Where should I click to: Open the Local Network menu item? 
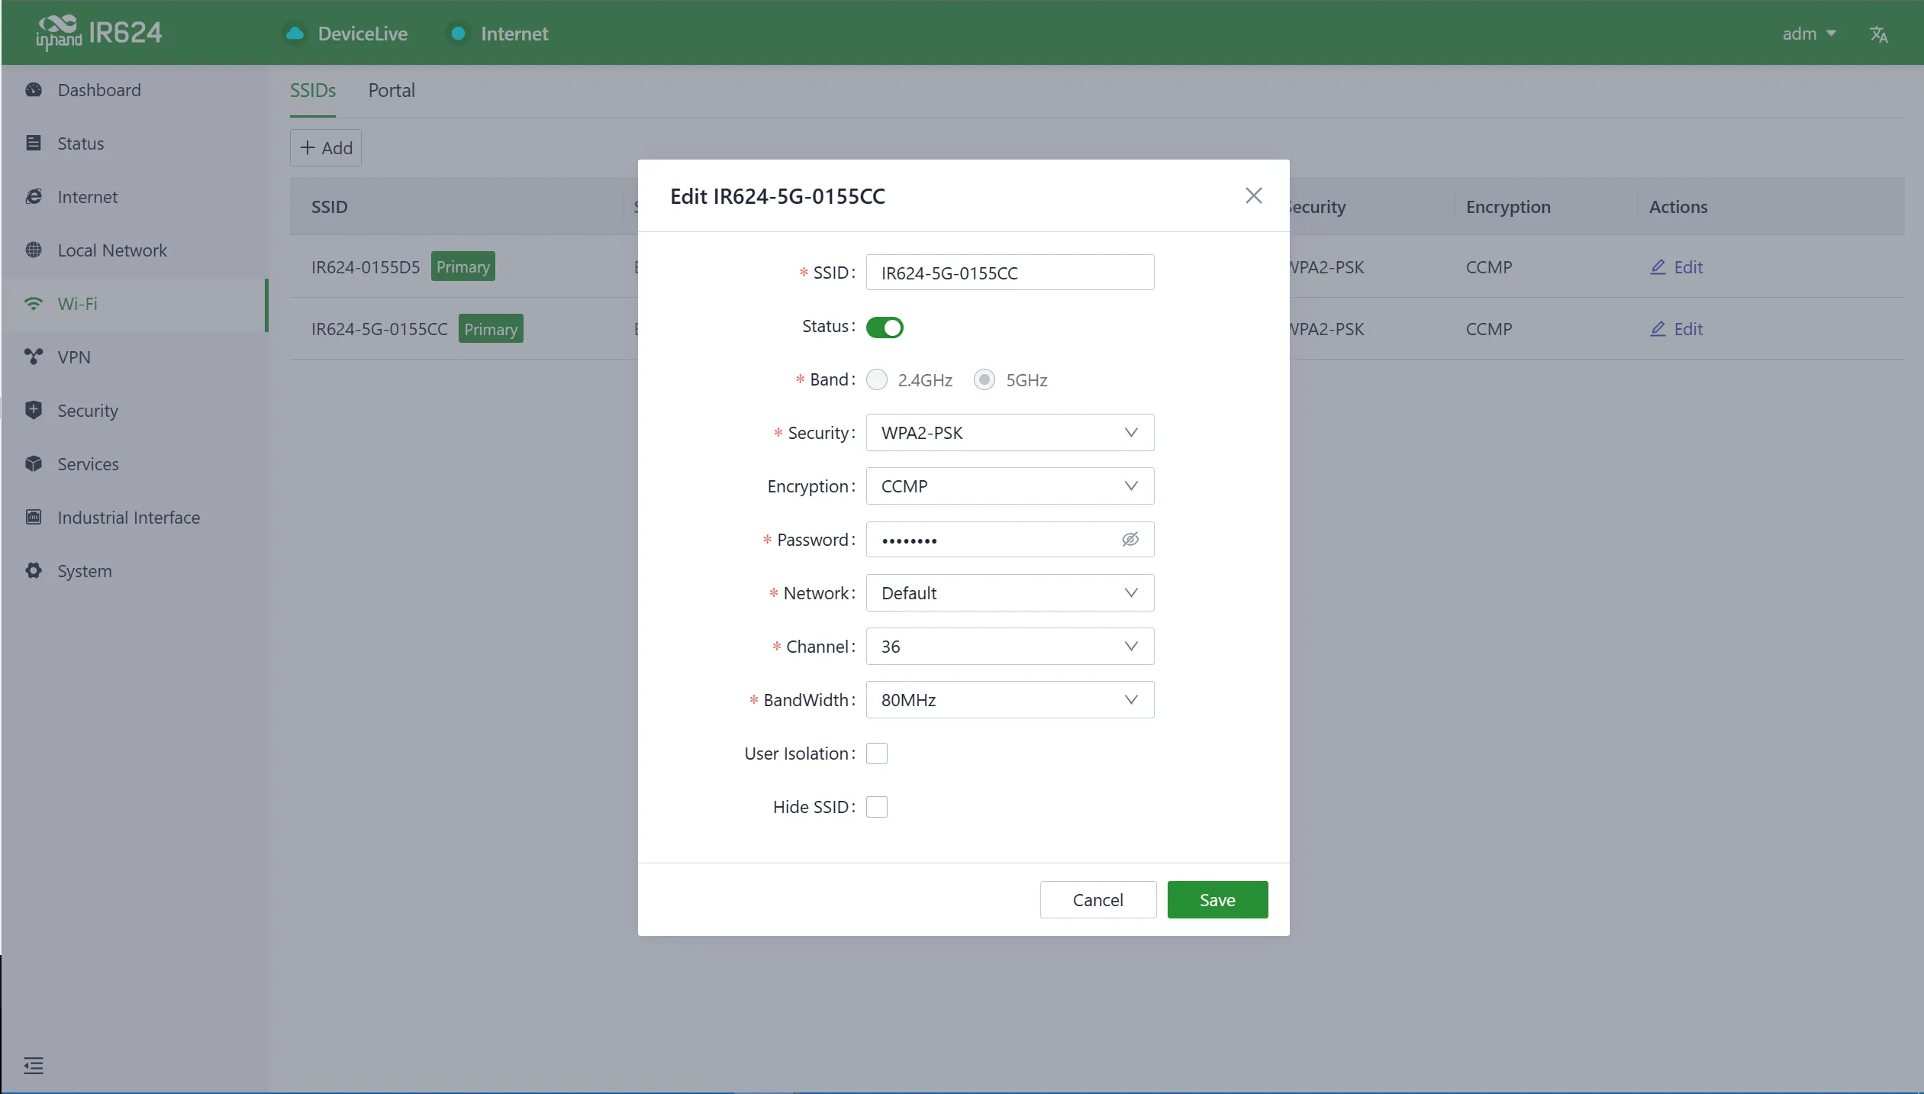(134, 250)
